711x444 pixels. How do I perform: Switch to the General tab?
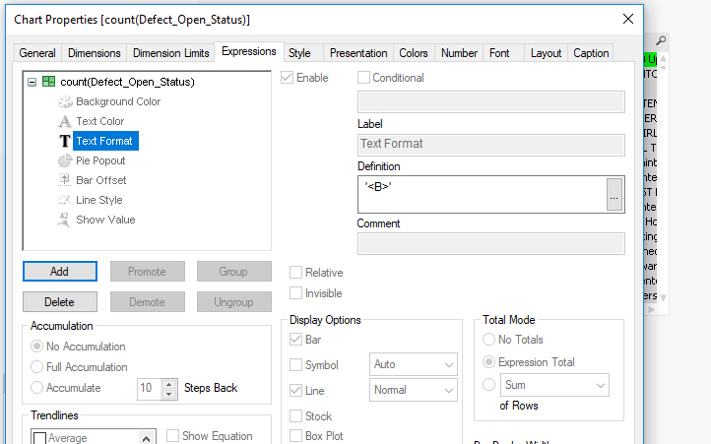tap(37, 53)
